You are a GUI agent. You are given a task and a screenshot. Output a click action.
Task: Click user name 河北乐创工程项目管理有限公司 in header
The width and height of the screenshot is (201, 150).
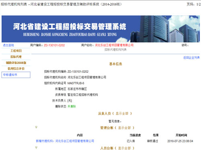[114, 45]
